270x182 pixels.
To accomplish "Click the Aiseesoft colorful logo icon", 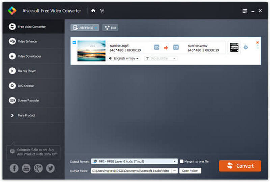I will pyautogui.click(x=12, y=11).
